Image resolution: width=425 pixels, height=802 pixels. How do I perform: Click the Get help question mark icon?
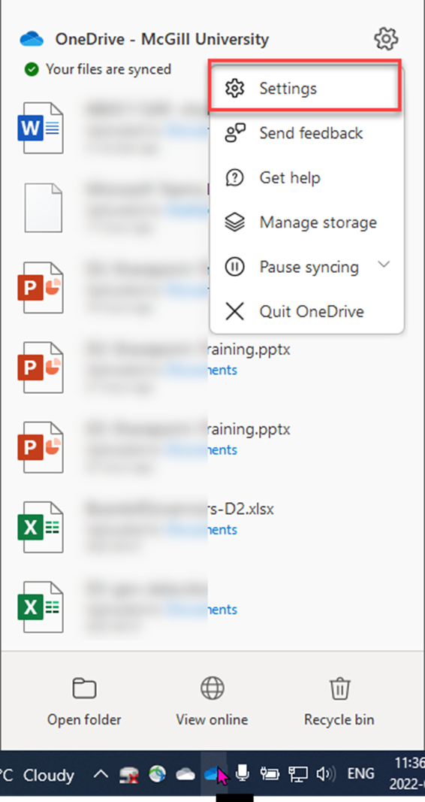pyautogui.click(x=235, y=178)
